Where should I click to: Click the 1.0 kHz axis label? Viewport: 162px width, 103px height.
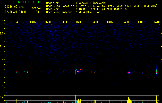2,46
